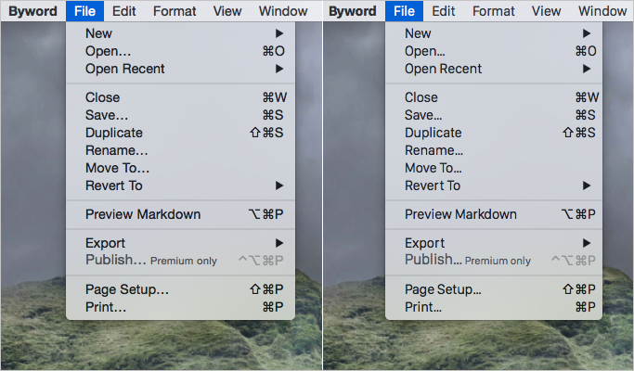Open the Byword menu in the left screenshot

[x=32, y=11]
